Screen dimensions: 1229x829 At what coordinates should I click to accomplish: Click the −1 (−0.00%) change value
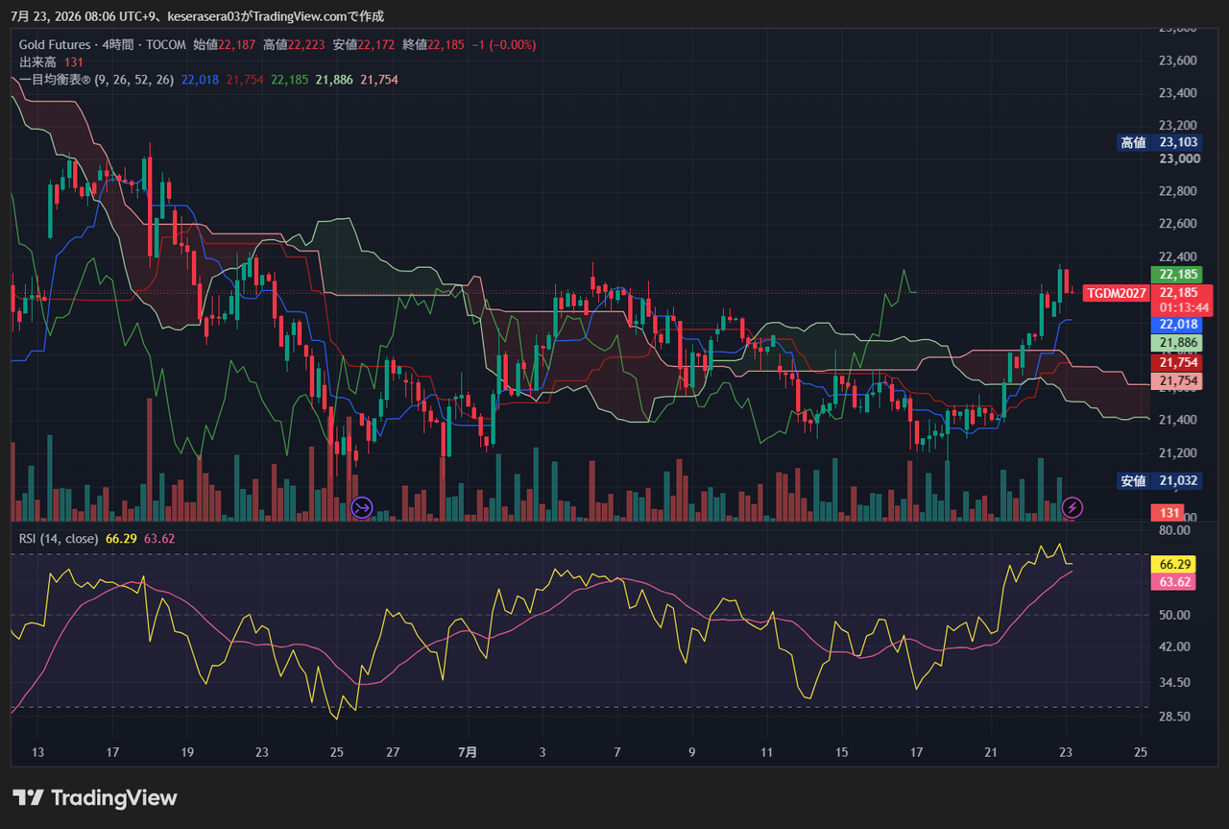pos(503,45)
